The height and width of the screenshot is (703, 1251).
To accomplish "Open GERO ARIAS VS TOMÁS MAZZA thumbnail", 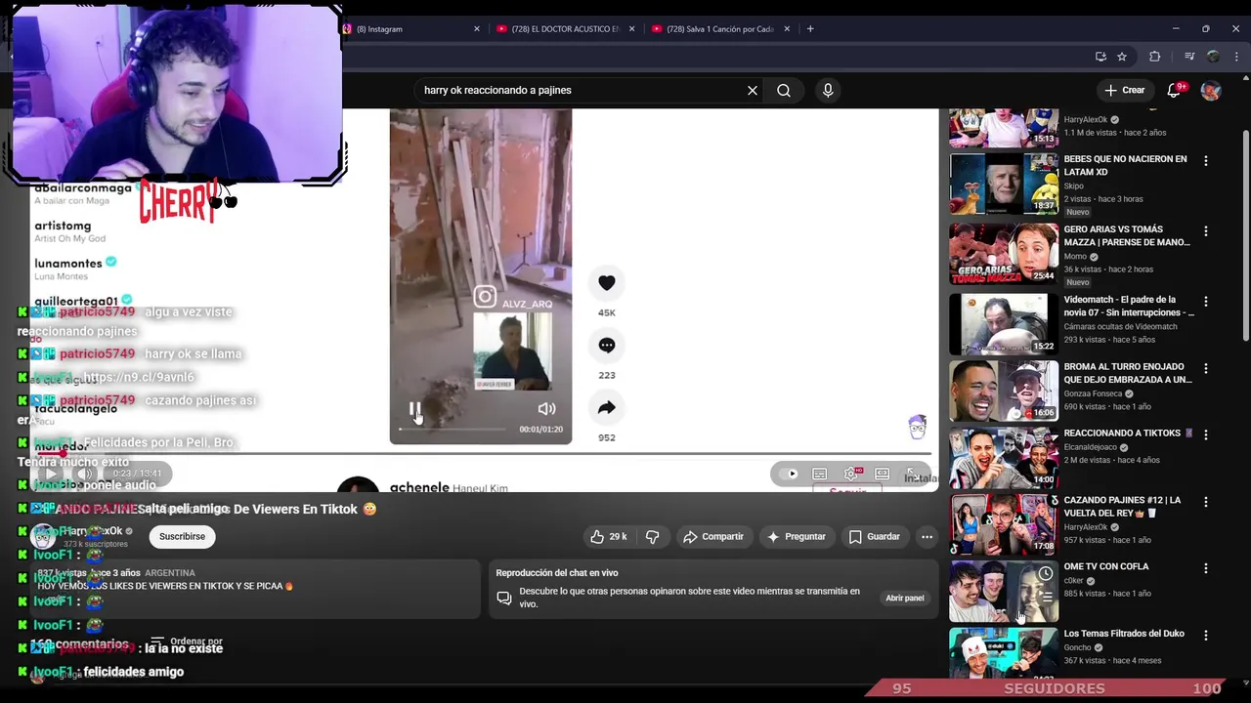I will pyautogui.click(x=1004, y=254).
